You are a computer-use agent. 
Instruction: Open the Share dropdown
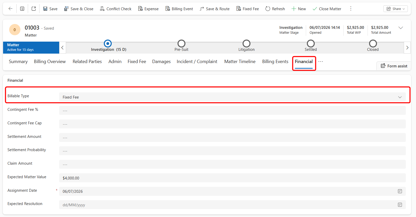395,9
